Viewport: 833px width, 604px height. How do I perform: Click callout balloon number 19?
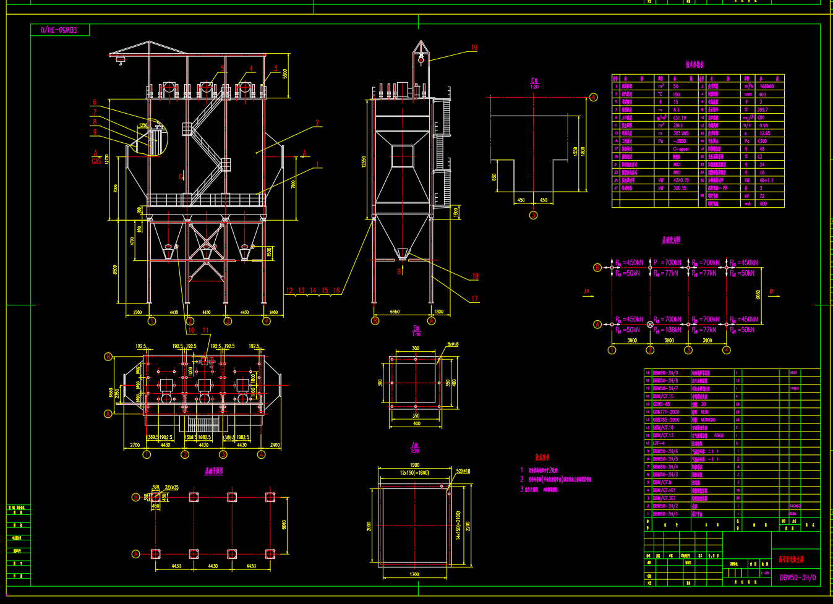tap(474, 48)
